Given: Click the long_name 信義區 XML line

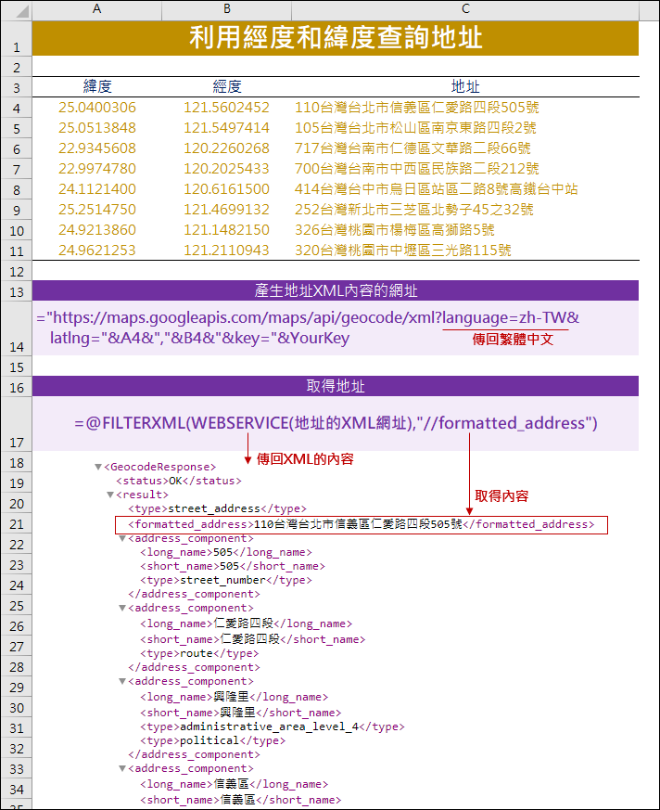Looking at the screenshot, I should (x=234, y=785).
